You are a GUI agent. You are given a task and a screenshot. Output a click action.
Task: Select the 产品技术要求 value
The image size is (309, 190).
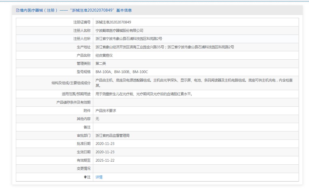point(106,111)
